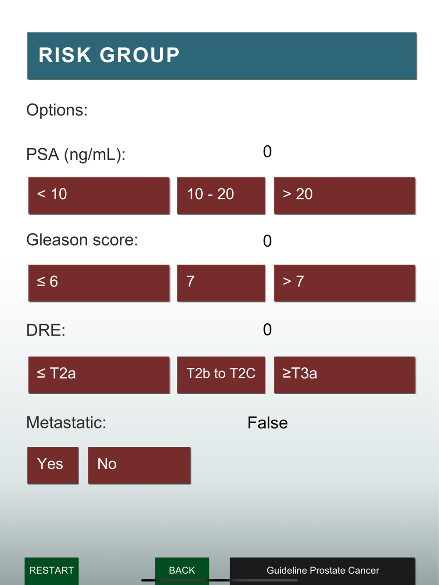Tap the DRE value readout
Screen dimensions: 439x585
(267, 330)
